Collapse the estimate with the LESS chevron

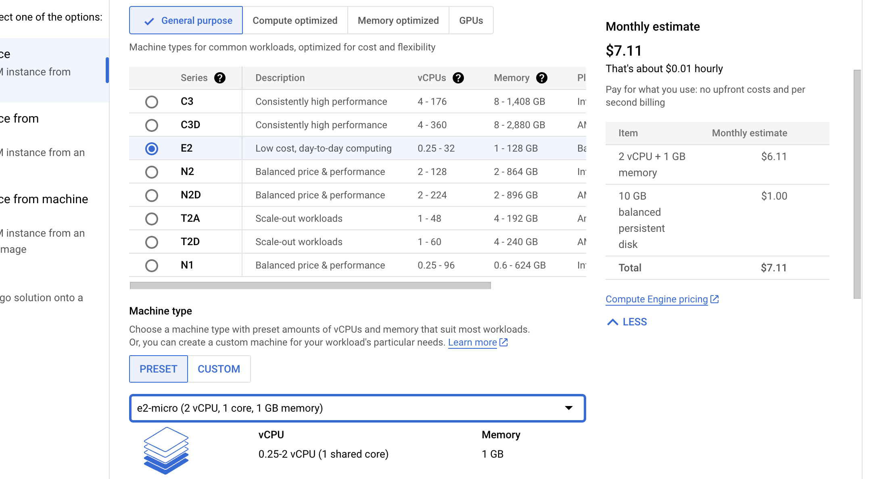click(612, 322)
